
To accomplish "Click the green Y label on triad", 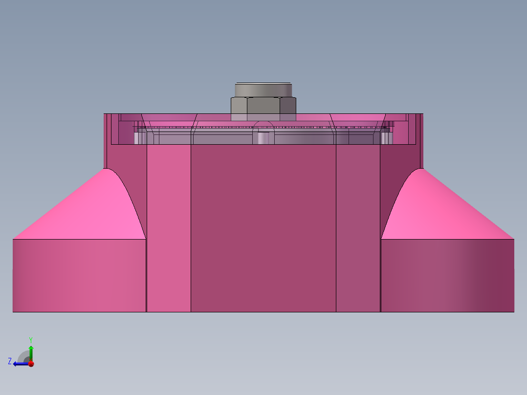I will (x=30, y=339).
